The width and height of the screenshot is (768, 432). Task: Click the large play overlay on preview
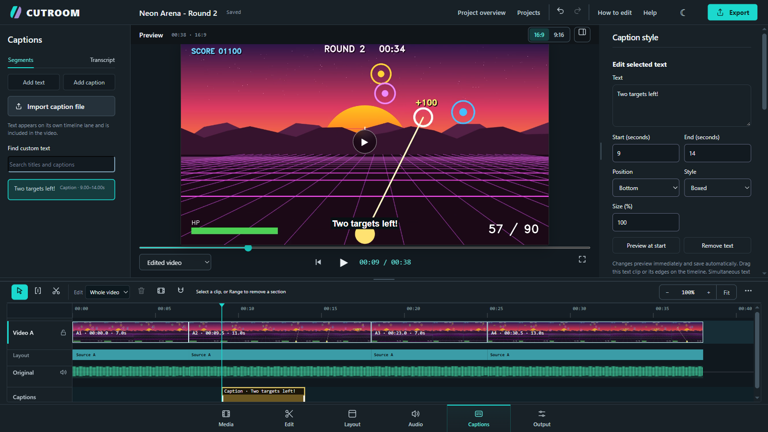pos(365,142)
